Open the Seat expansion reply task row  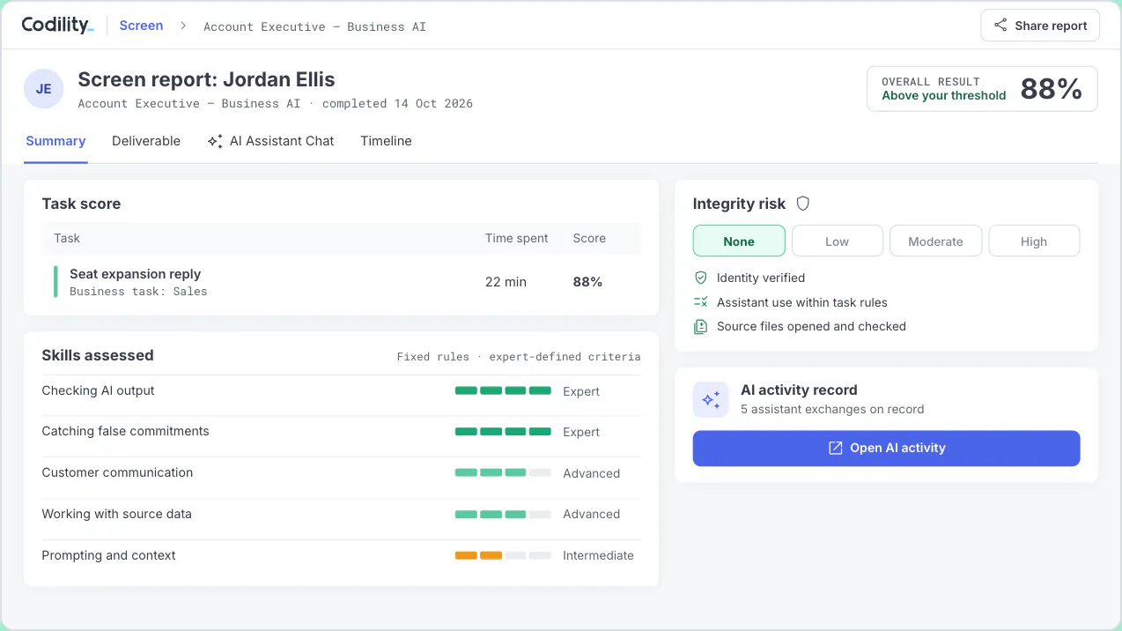[x=342, y=281]
